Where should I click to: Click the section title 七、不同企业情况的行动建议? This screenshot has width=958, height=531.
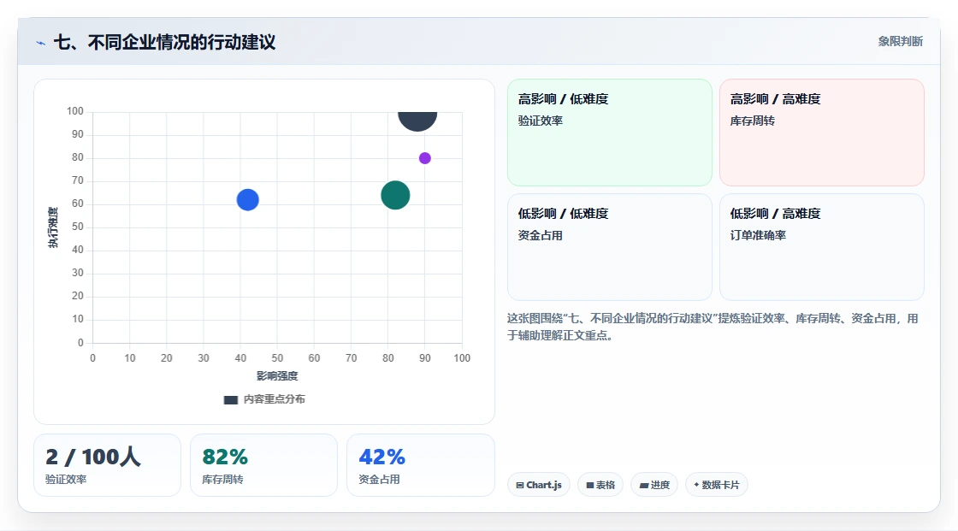tap(164, 42)
